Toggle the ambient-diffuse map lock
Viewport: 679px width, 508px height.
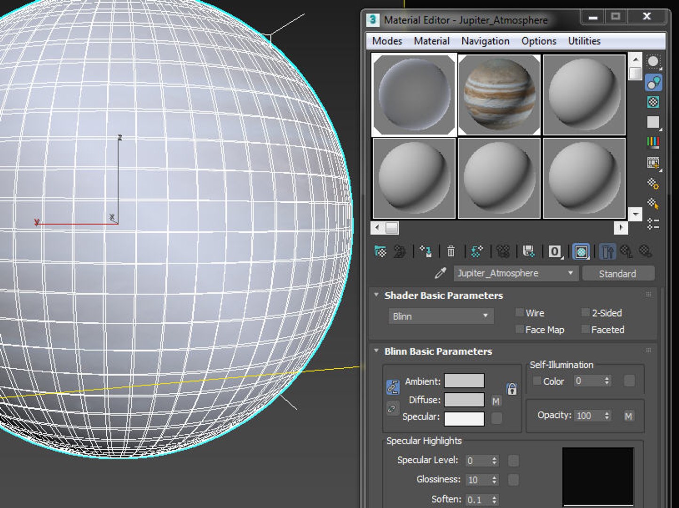click(512, 389)
